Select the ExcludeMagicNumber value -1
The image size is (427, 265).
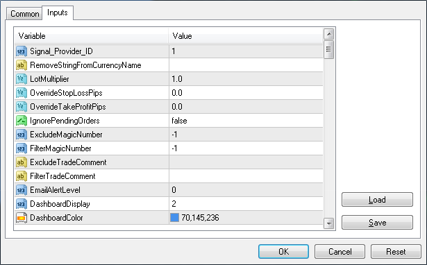point(246,135)
